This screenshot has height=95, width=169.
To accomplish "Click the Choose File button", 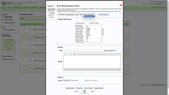I will point(66,80).
